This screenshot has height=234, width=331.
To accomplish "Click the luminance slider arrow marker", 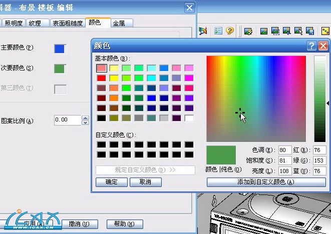I will [x=328, y=103].
